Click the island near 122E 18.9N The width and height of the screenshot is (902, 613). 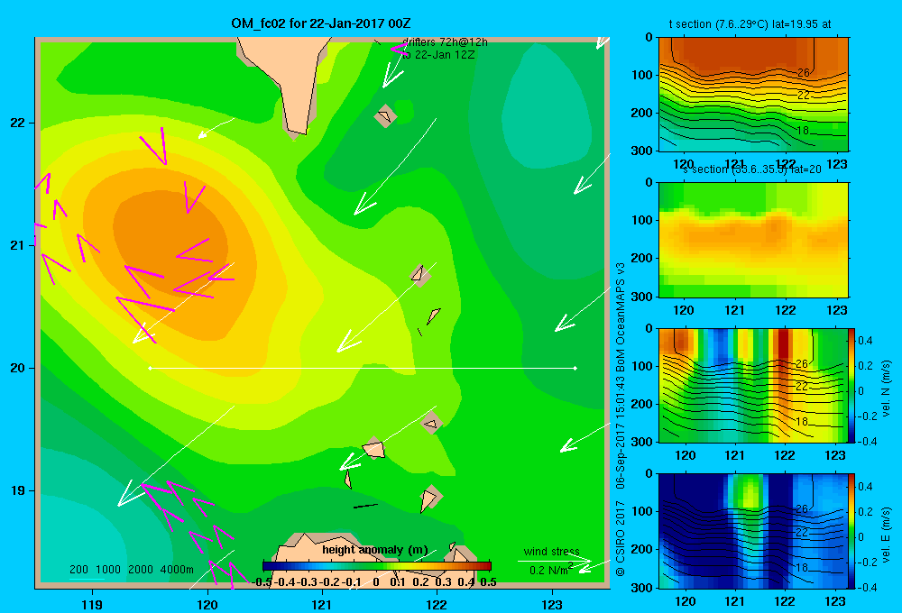(430, 498)
